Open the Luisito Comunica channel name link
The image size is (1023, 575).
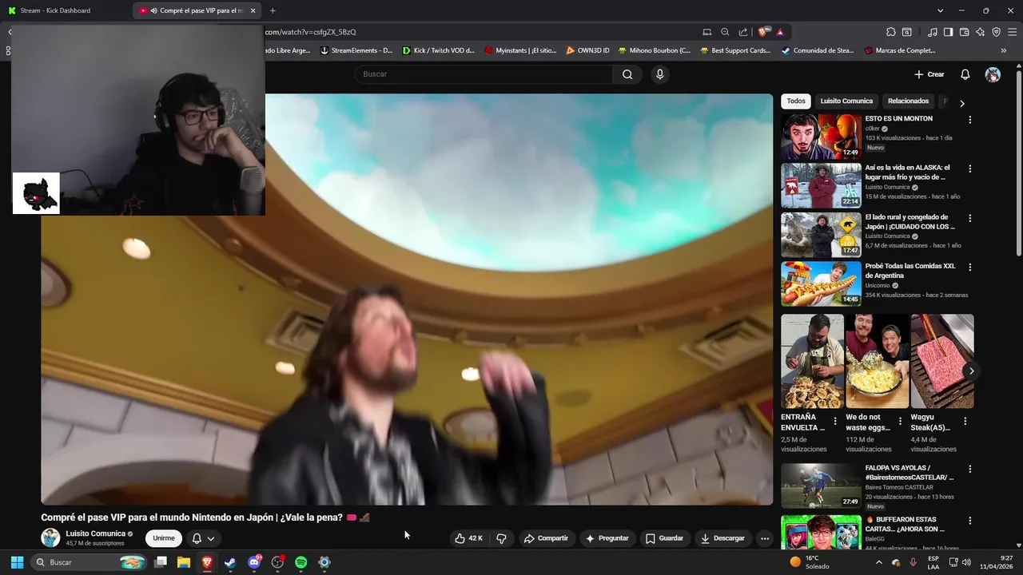95,533
